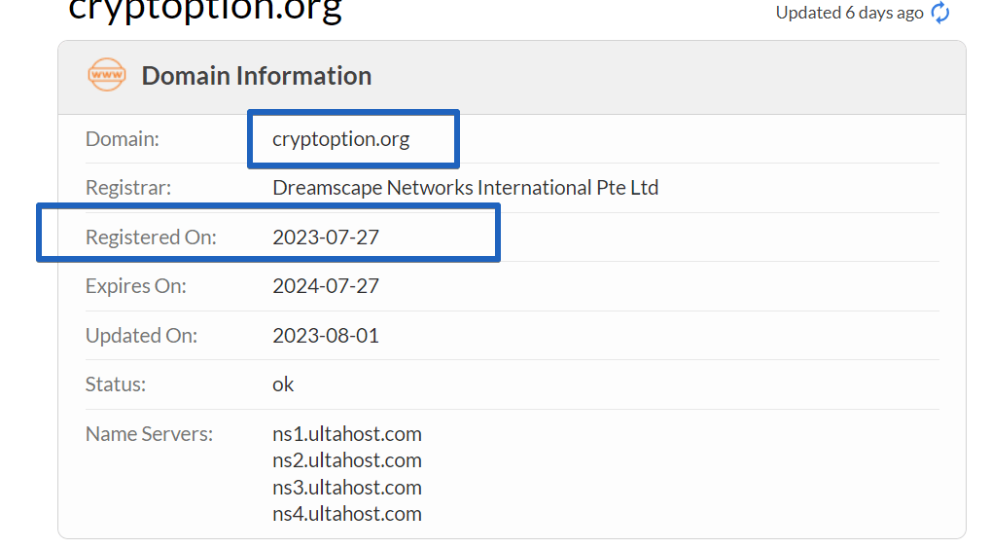Click the Updated 6 days ago text
991x549 pixels.
[x=849, y=13]
